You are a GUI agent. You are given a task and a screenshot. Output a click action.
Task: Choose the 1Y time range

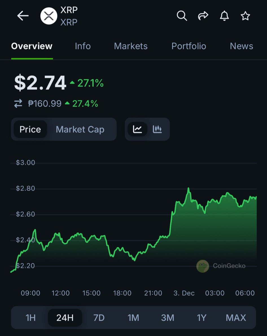coord(202,318)
